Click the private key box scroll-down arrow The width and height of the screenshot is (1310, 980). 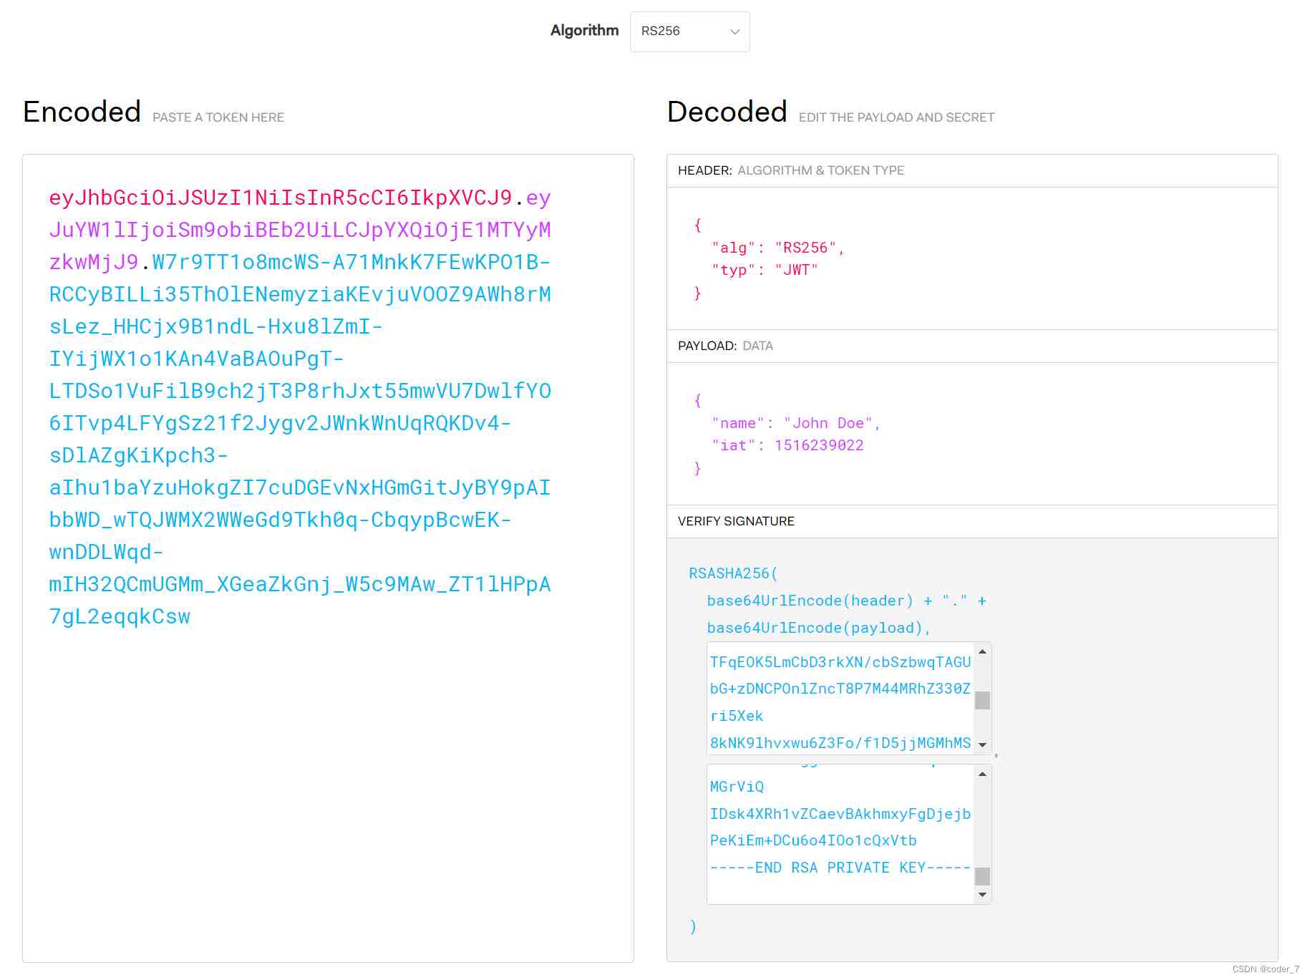(982, 895)
